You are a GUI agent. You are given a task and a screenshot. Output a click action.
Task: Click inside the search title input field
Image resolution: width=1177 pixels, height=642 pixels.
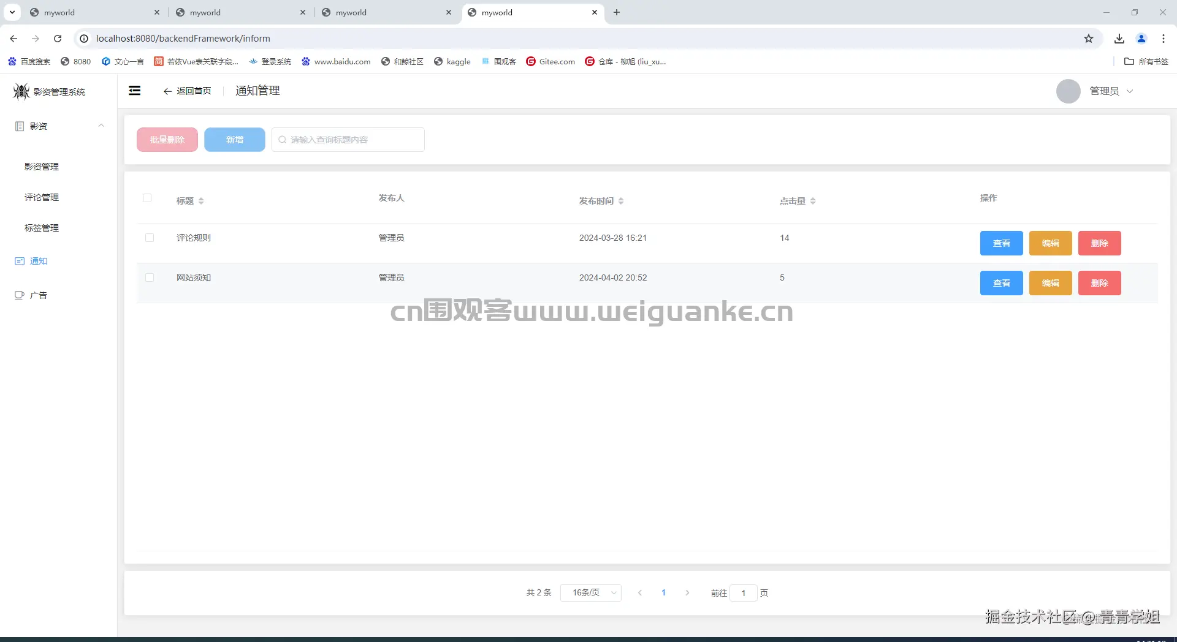(348, 139)
